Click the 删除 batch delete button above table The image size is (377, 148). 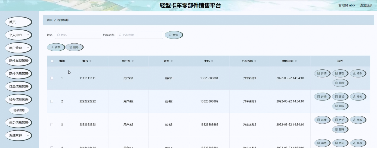[74, 47]
